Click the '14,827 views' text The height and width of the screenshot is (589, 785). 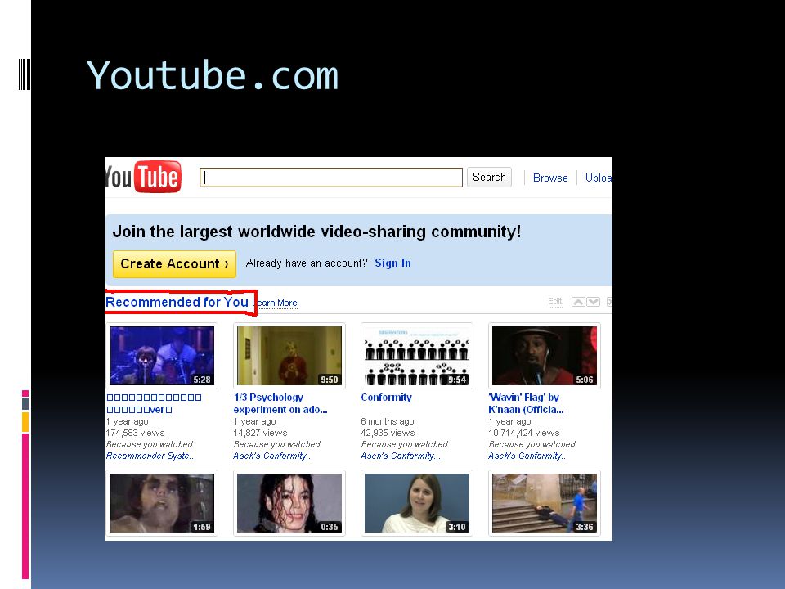pos(260,433)
